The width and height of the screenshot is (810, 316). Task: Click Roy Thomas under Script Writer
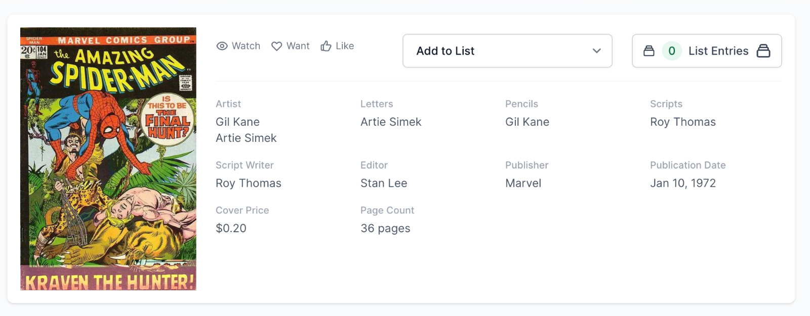pos(248,183)
